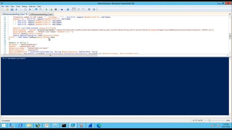
Task: Click the console prompt PS C:\Windows\system32>
Action: point(14,58)
